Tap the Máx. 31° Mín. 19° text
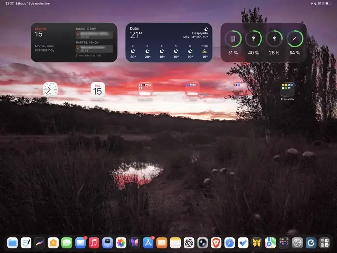Viewport: 337px width, 253px height. pos(195,37)
